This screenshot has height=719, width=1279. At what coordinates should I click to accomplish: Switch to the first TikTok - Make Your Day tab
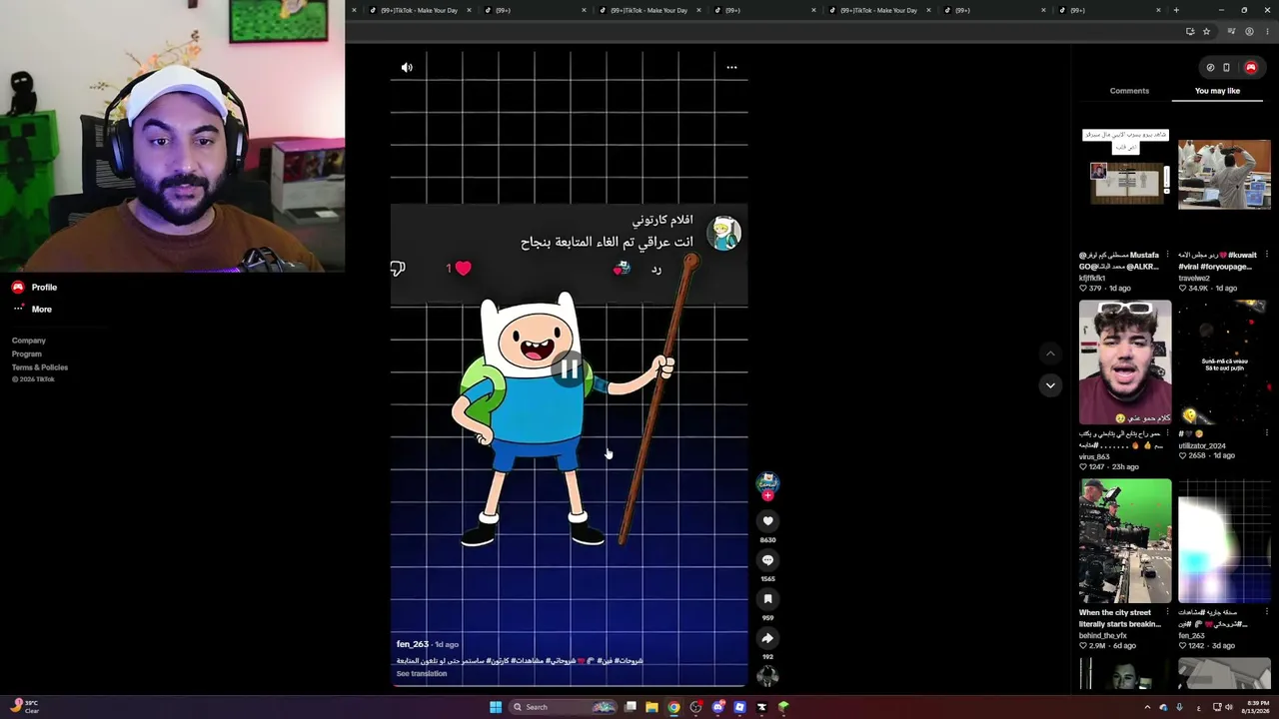pyautogui.click(x=419, y=10)
